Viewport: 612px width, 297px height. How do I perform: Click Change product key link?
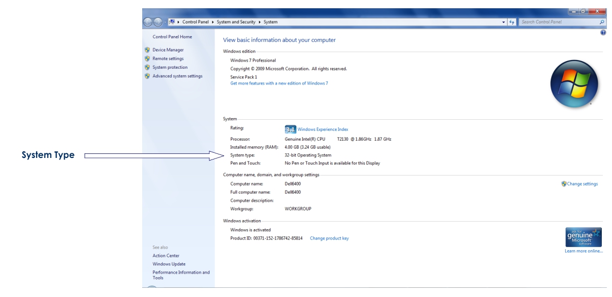[329, 238]
